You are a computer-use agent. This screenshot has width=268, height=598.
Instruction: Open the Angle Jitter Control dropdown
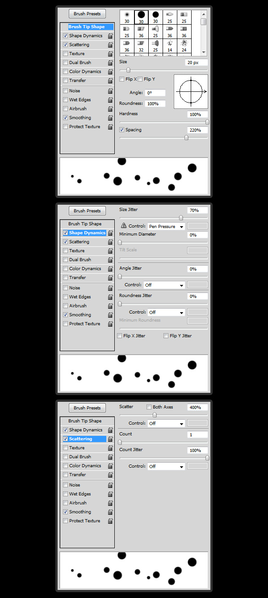tap(164, 285)
